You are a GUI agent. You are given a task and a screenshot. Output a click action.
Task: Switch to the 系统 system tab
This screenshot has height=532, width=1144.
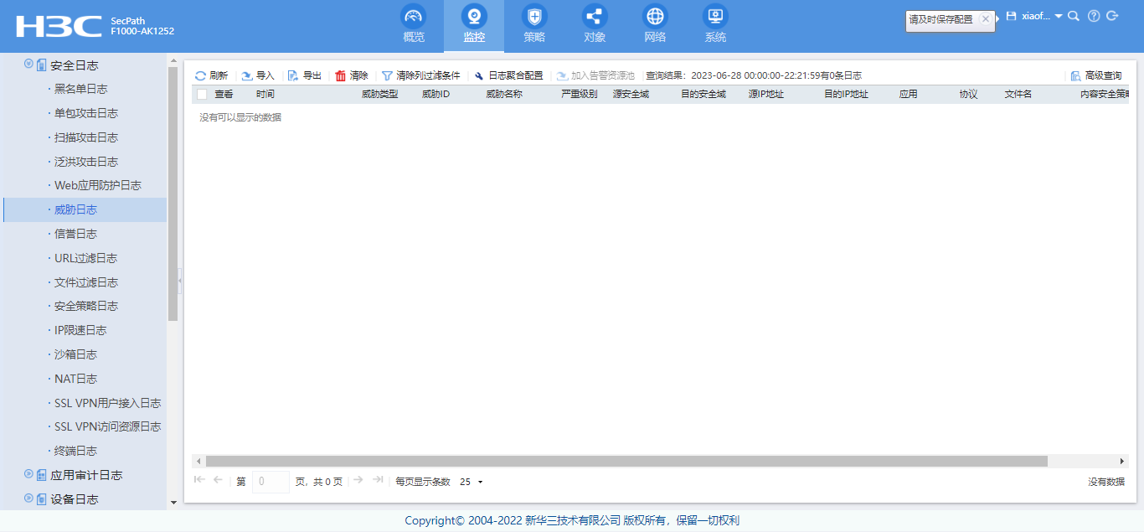[x=715, y=25]
